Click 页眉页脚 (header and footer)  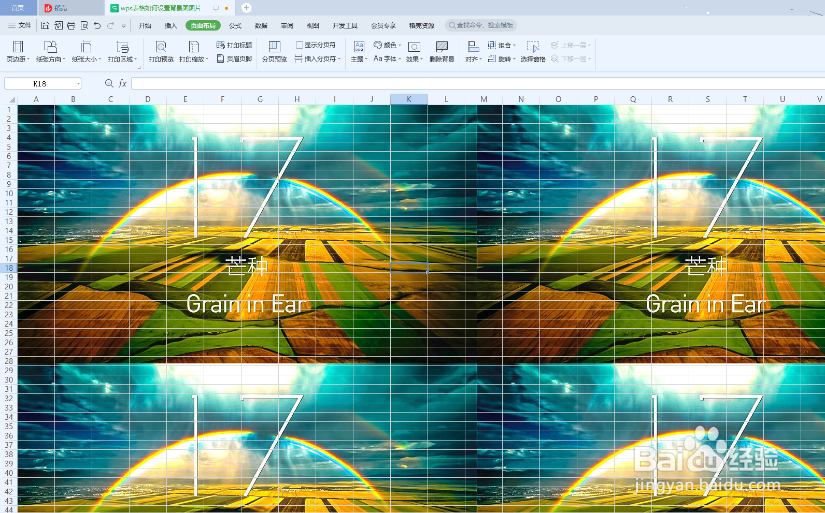pos(234,58)
